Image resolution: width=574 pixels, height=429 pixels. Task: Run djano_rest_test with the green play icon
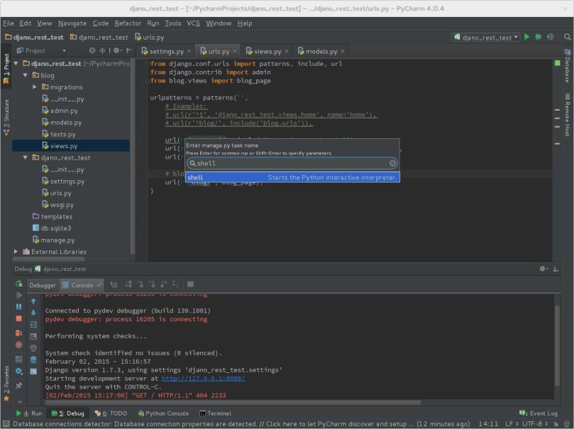526,37
